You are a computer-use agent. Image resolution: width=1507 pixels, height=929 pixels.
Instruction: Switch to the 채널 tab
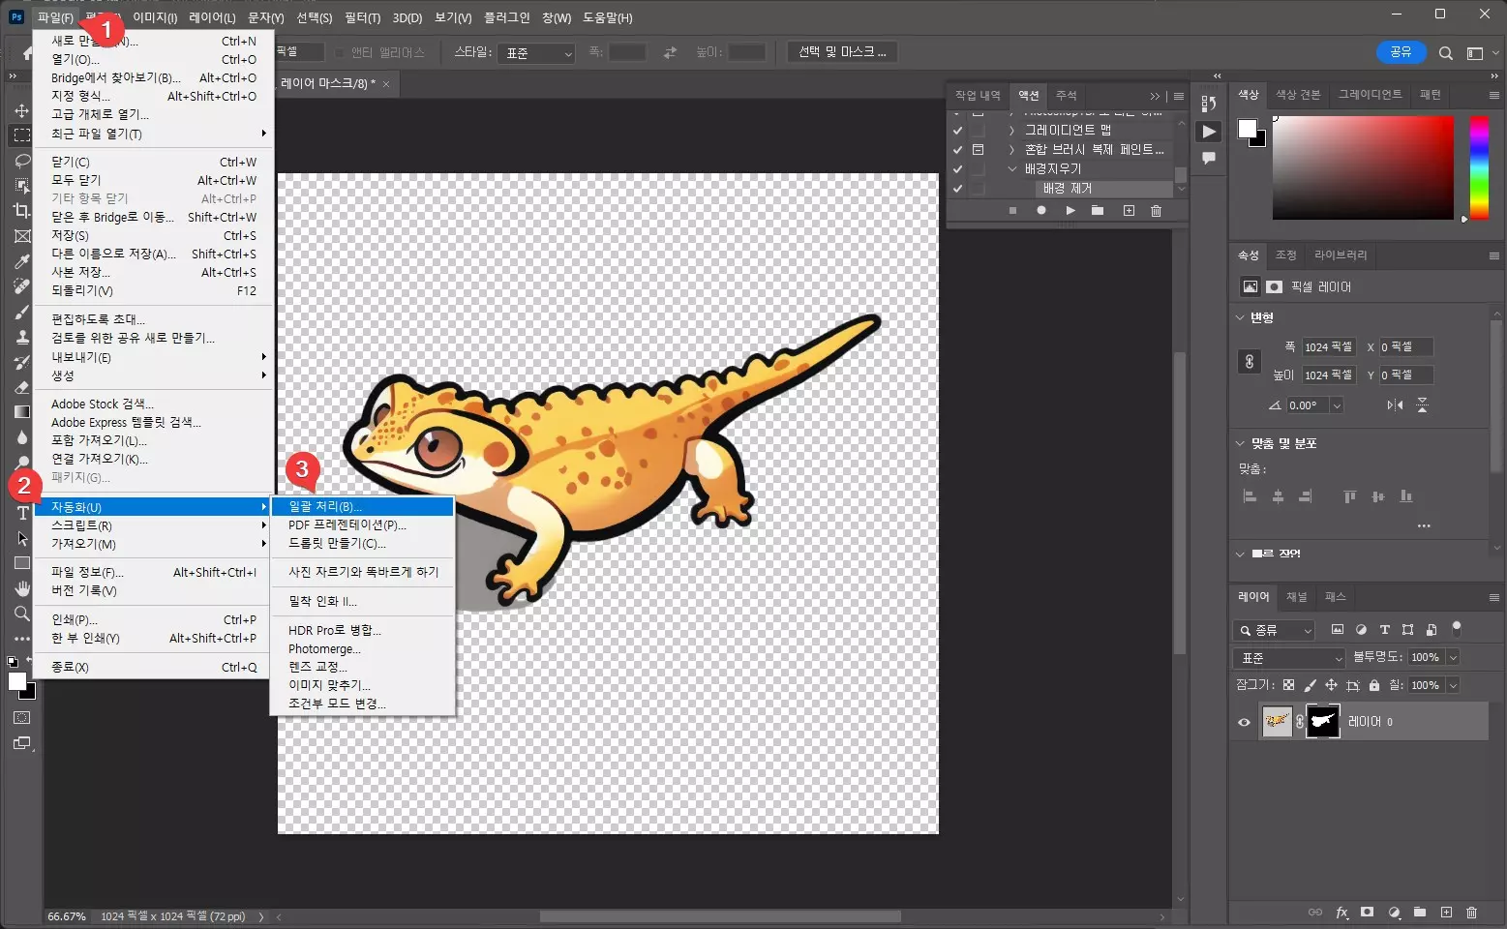[x=1297, y=597]
